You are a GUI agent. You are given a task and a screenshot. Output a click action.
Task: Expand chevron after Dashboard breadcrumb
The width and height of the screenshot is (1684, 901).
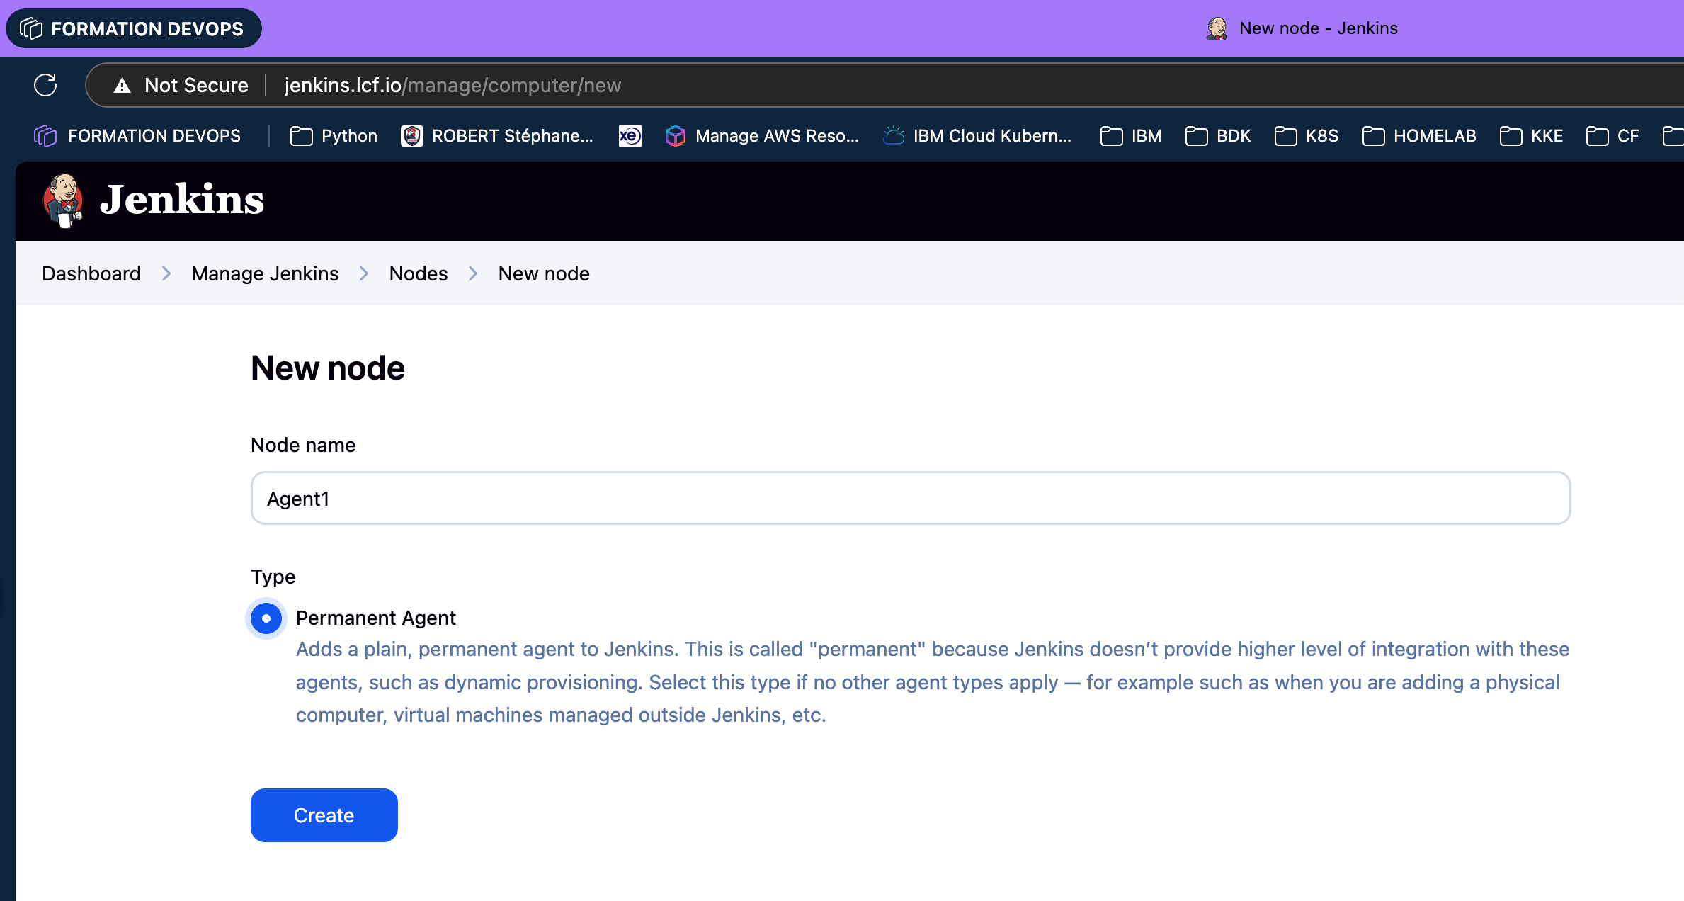(x=166, y=273)
